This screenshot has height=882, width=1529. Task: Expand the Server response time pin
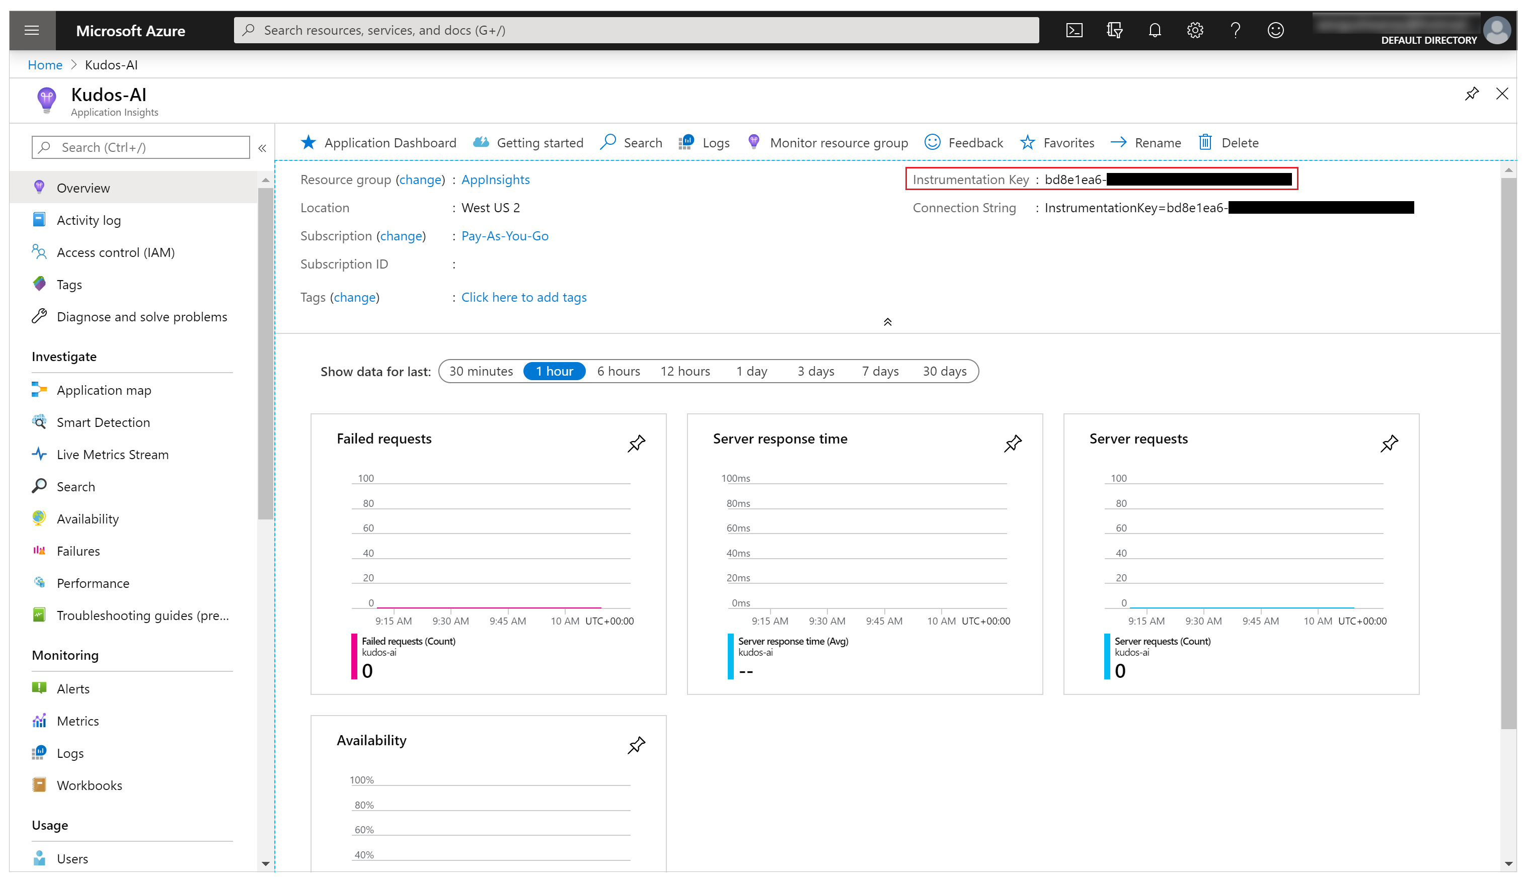1012,443
